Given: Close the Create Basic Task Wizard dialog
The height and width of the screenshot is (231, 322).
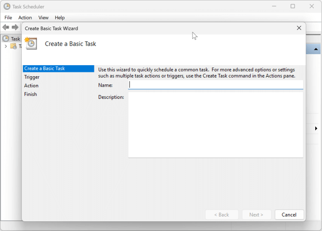Looking at the screenshot, I should pyautogui.click(x=299, y=28).
